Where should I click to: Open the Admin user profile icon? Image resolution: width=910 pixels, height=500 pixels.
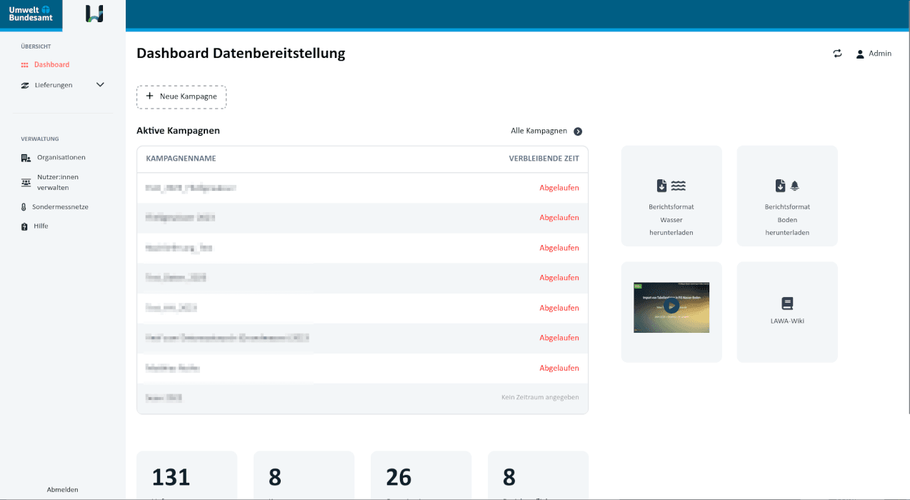point(860,54)
